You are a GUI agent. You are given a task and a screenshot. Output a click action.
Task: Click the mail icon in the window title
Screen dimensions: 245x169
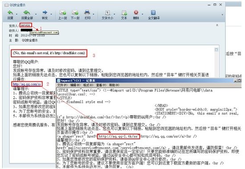click(6, 5)
